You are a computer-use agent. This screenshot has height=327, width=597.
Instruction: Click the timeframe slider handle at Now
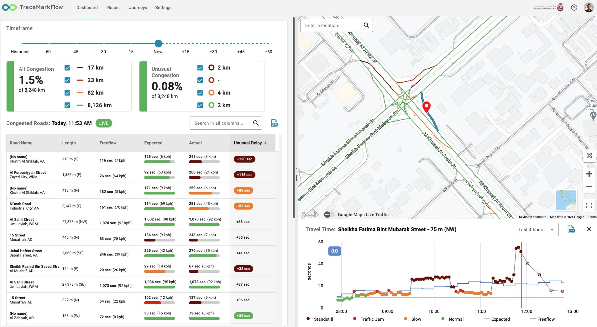pyautogui.click(x=158, y=44)
